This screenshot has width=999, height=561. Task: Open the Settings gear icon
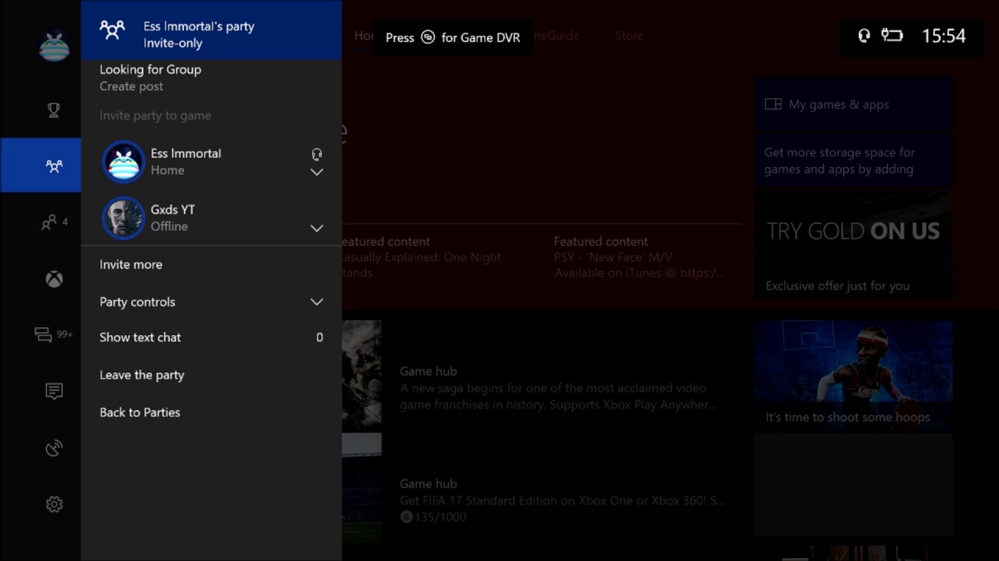pyautogui.click(x=54, y=504)
